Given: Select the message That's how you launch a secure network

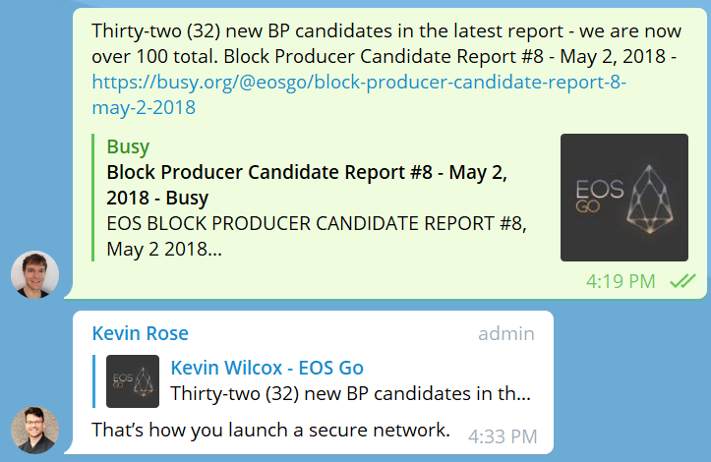Looking at the screenshot, I should pyautogui.click(x=270, y=430).
